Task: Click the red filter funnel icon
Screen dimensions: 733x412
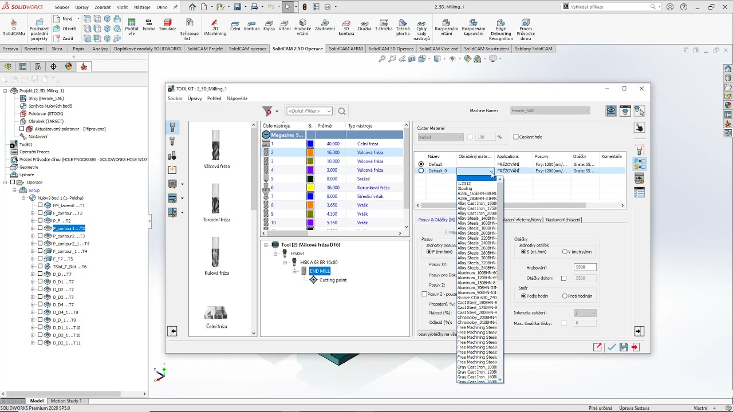Action: click(267, 111)
